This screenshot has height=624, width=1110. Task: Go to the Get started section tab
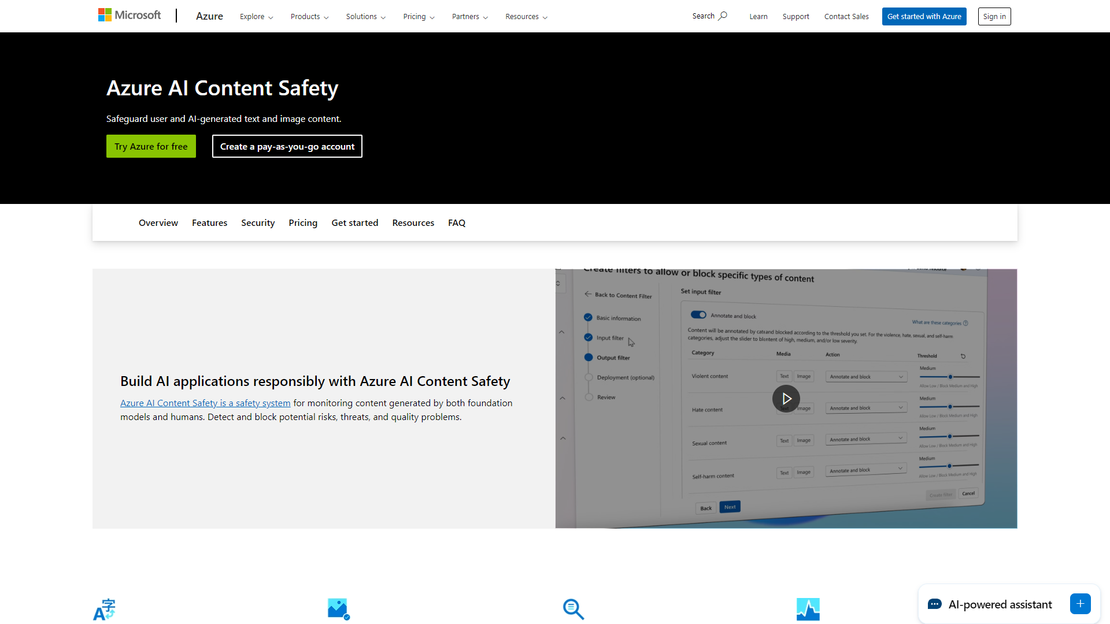click(355, 222)
